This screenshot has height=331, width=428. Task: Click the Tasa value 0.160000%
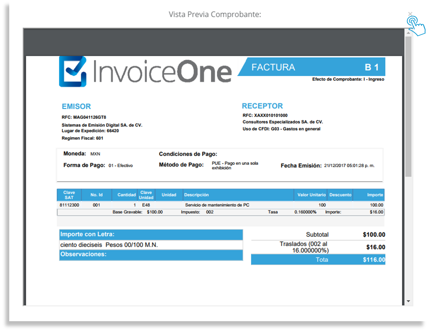pos(305,212)
